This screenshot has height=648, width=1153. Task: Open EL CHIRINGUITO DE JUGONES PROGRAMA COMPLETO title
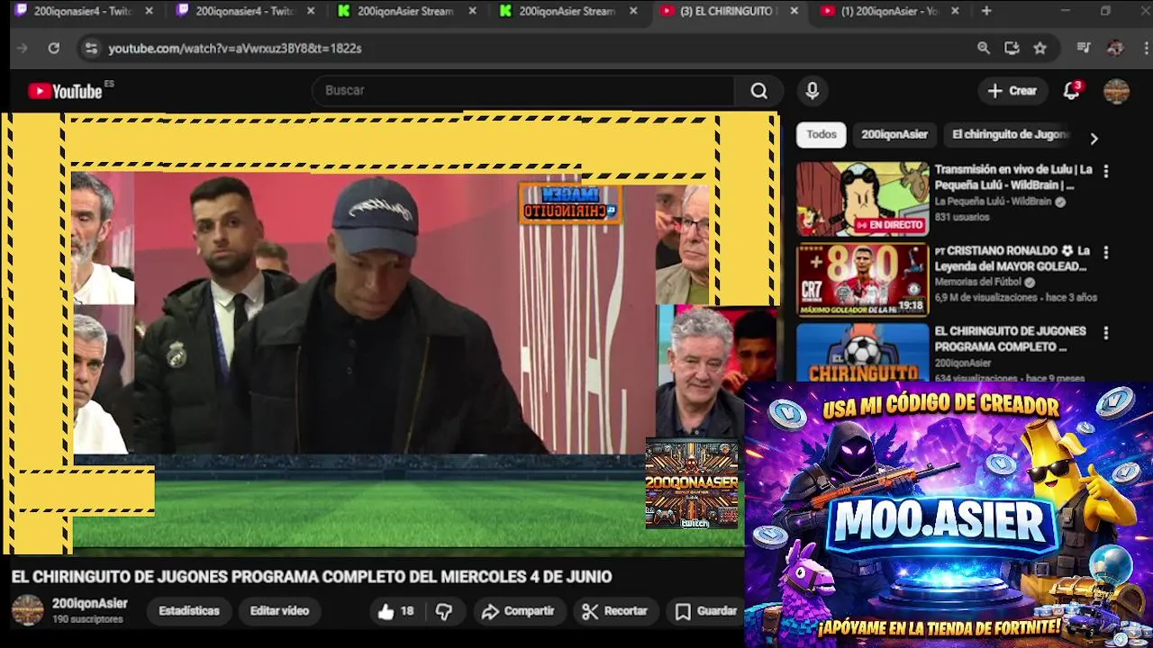[x=1010, y=338]
